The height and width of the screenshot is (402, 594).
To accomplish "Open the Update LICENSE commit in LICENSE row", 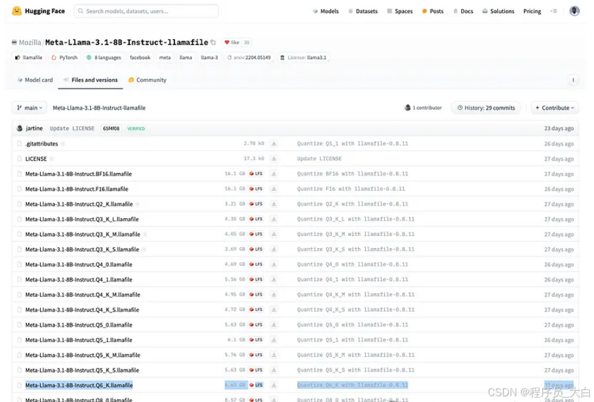I will pyautogui.click(x=319, y=159).
